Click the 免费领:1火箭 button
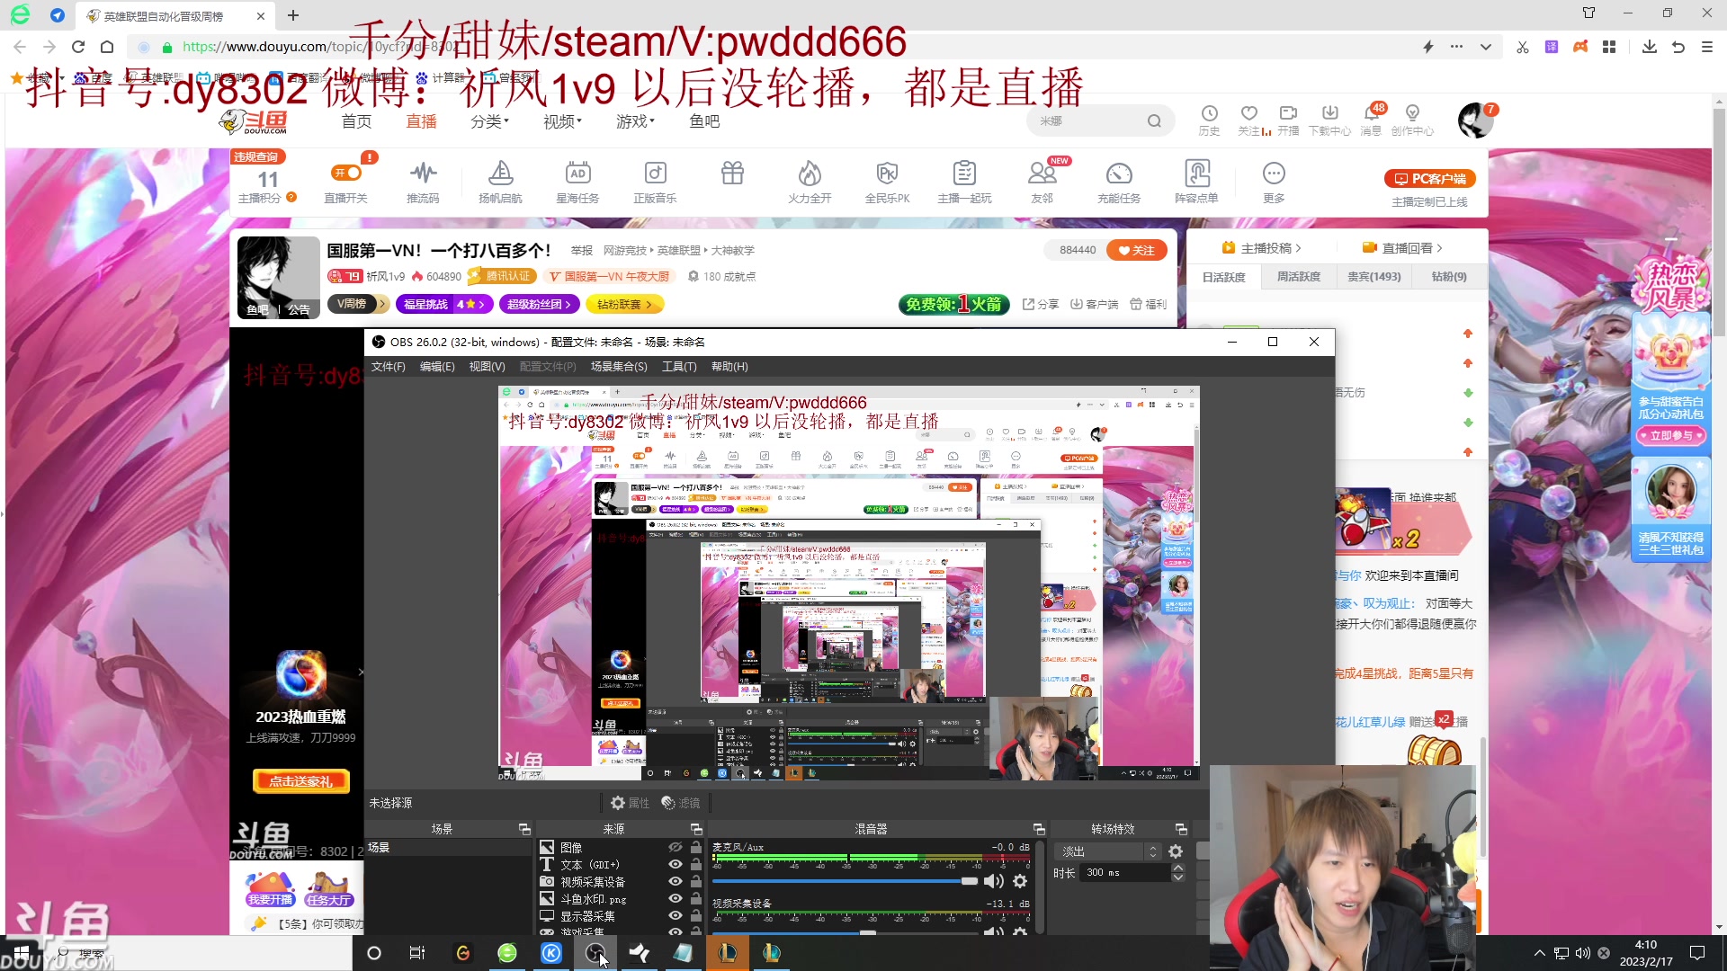1727x971 pixels. pyautogui.click(x=953, y=304)
